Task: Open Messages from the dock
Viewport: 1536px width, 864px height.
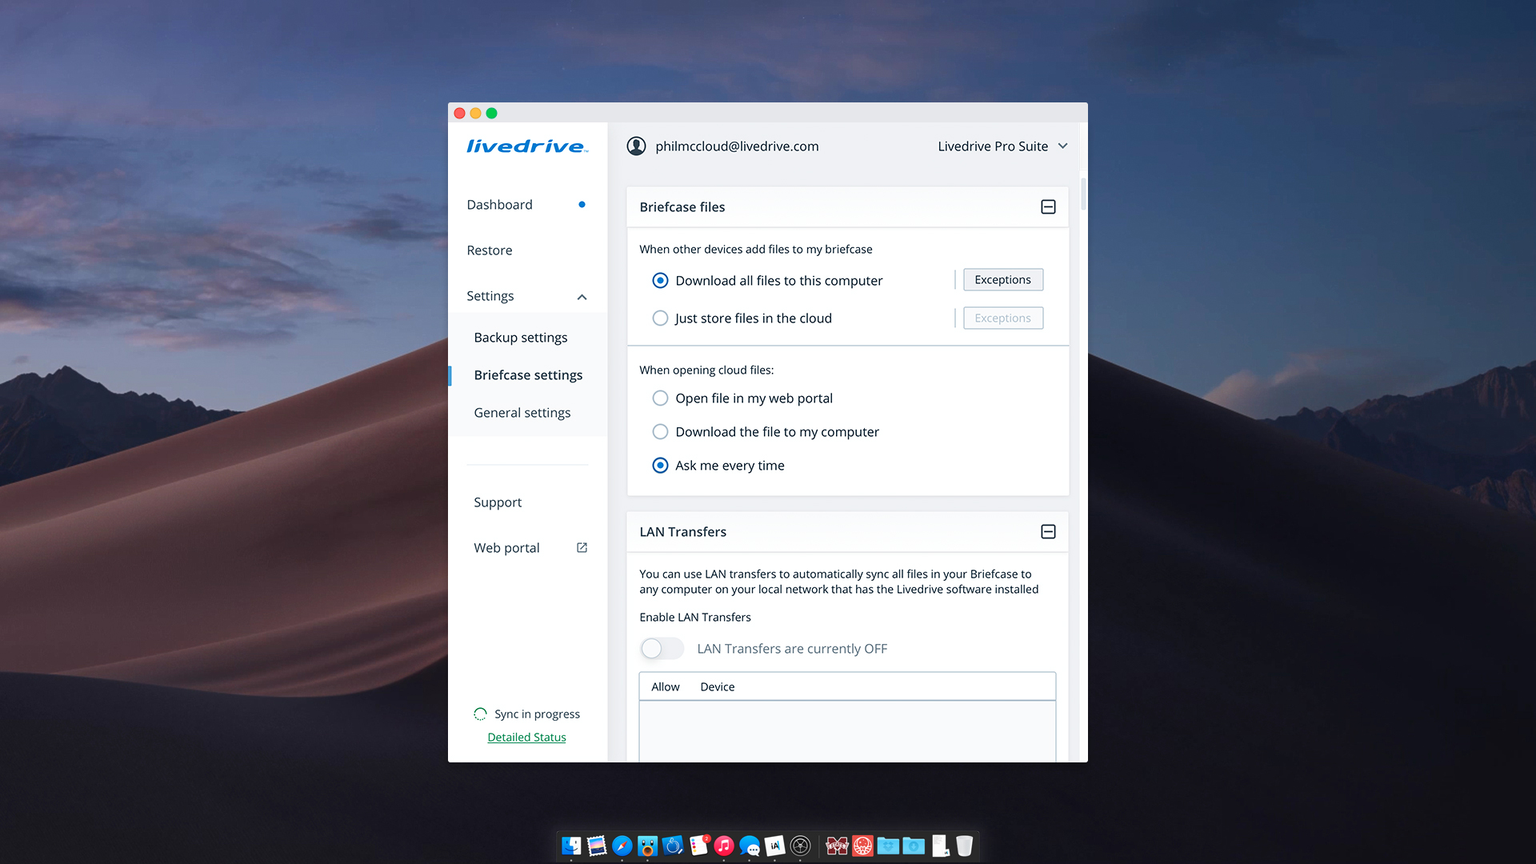Action: click(750, 846)
